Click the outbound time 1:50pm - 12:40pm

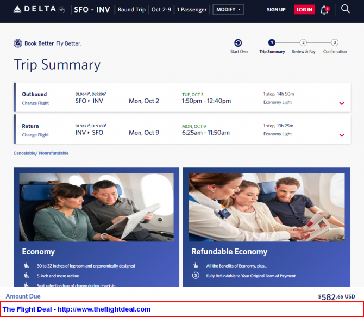point(206,101)
